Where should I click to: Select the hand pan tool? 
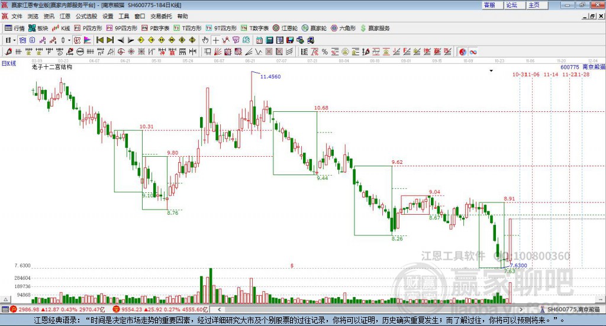click(205, 40)
